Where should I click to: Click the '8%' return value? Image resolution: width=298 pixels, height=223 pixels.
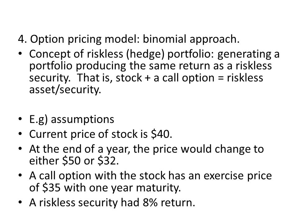[x=150, y=203]
